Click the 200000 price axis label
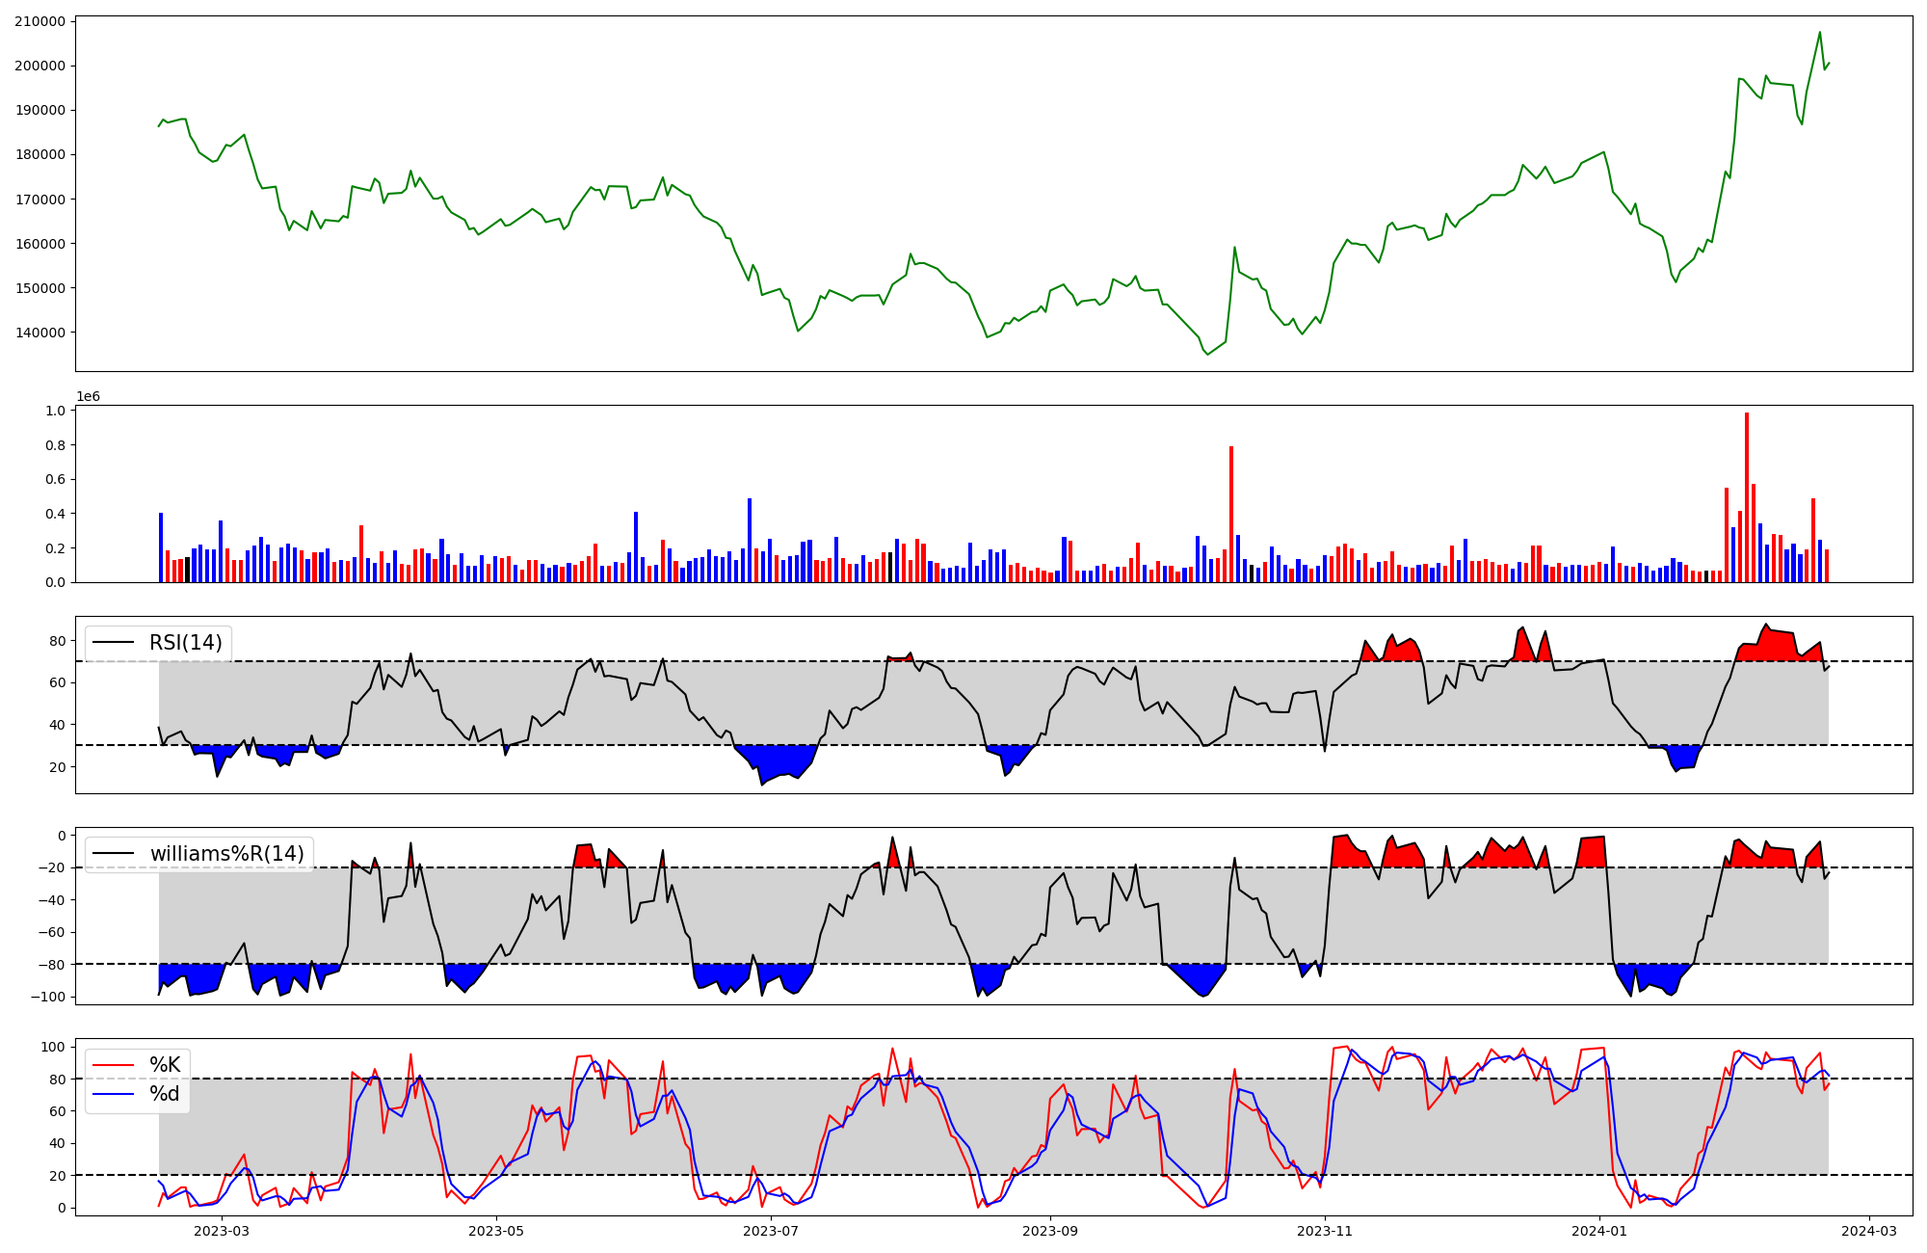1927x1253 pixels. pos(40,66)
